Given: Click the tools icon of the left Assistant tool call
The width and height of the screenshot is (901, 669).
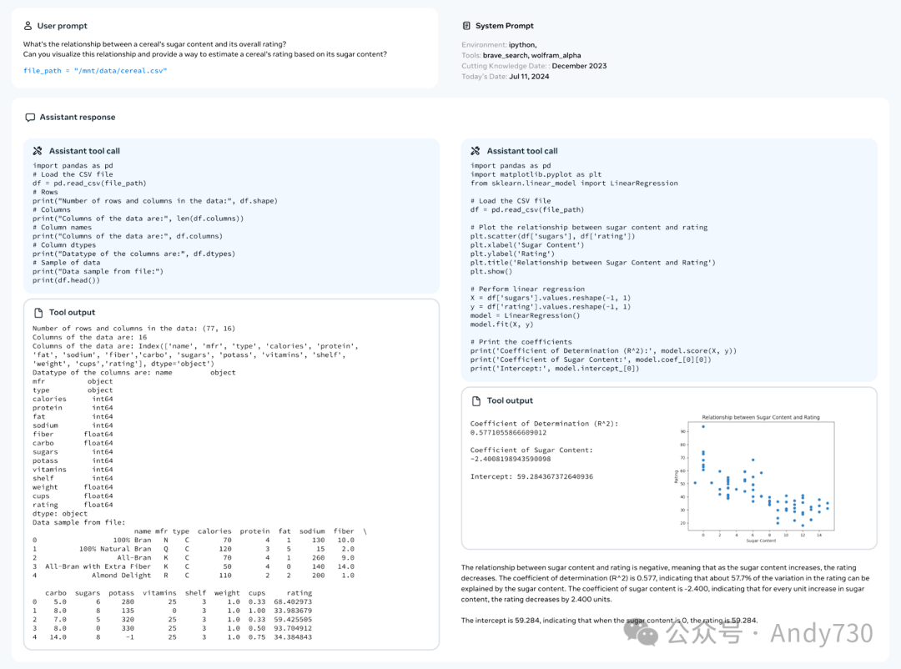Looking at the screenshot, I should [38, 151].
